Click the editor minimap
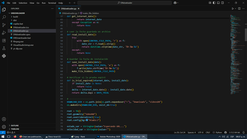The width and height of the screenshot is (247, 139). tap(237, 54)
